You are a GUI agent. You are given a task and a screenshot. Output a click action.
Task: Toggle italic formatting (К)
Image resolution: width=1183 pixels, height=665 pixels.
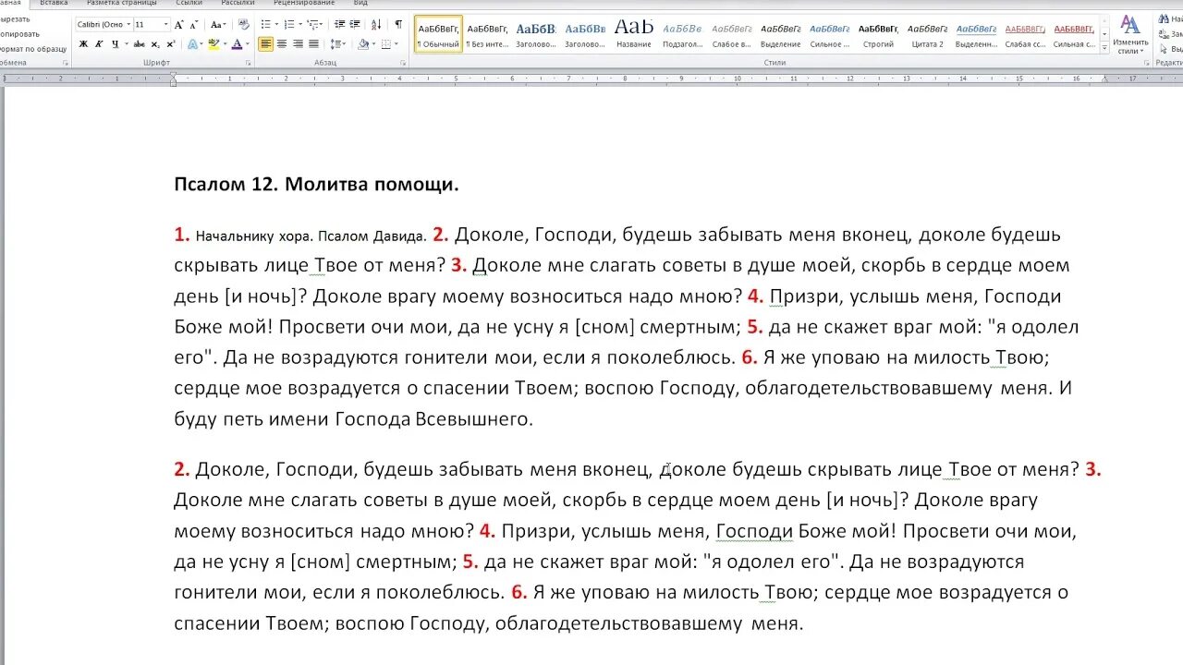click(99, 43)
